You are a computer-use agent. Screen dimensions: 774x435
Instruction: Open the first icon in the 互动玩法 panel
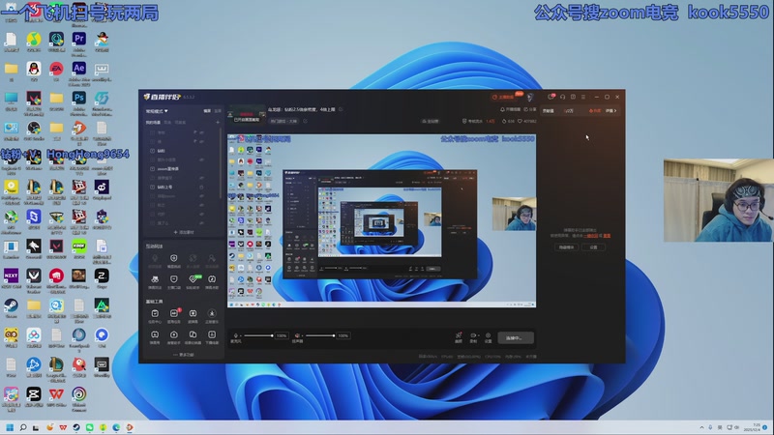coord(154,259)
